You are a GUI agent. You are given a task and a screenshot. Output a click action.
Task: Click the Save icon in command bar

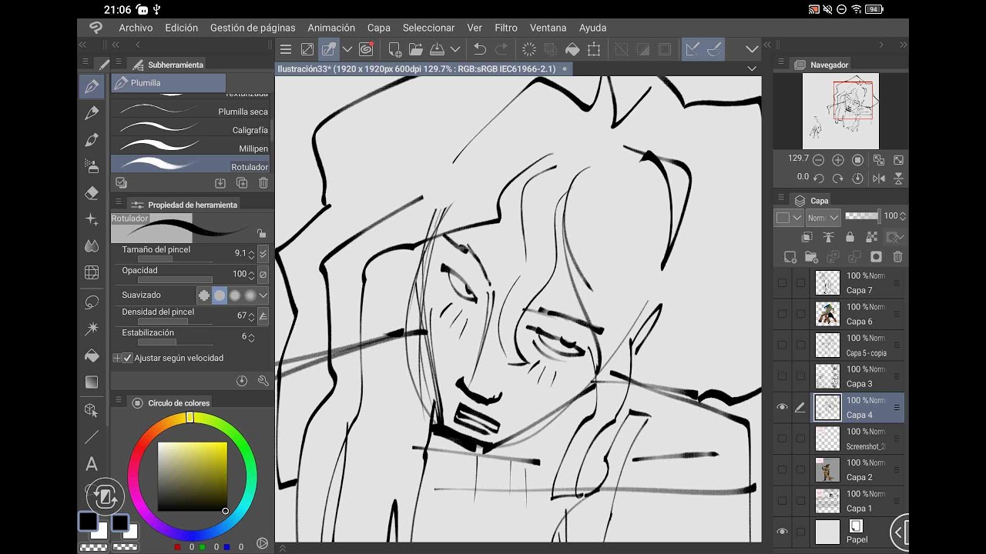click(x=437, y=49)
